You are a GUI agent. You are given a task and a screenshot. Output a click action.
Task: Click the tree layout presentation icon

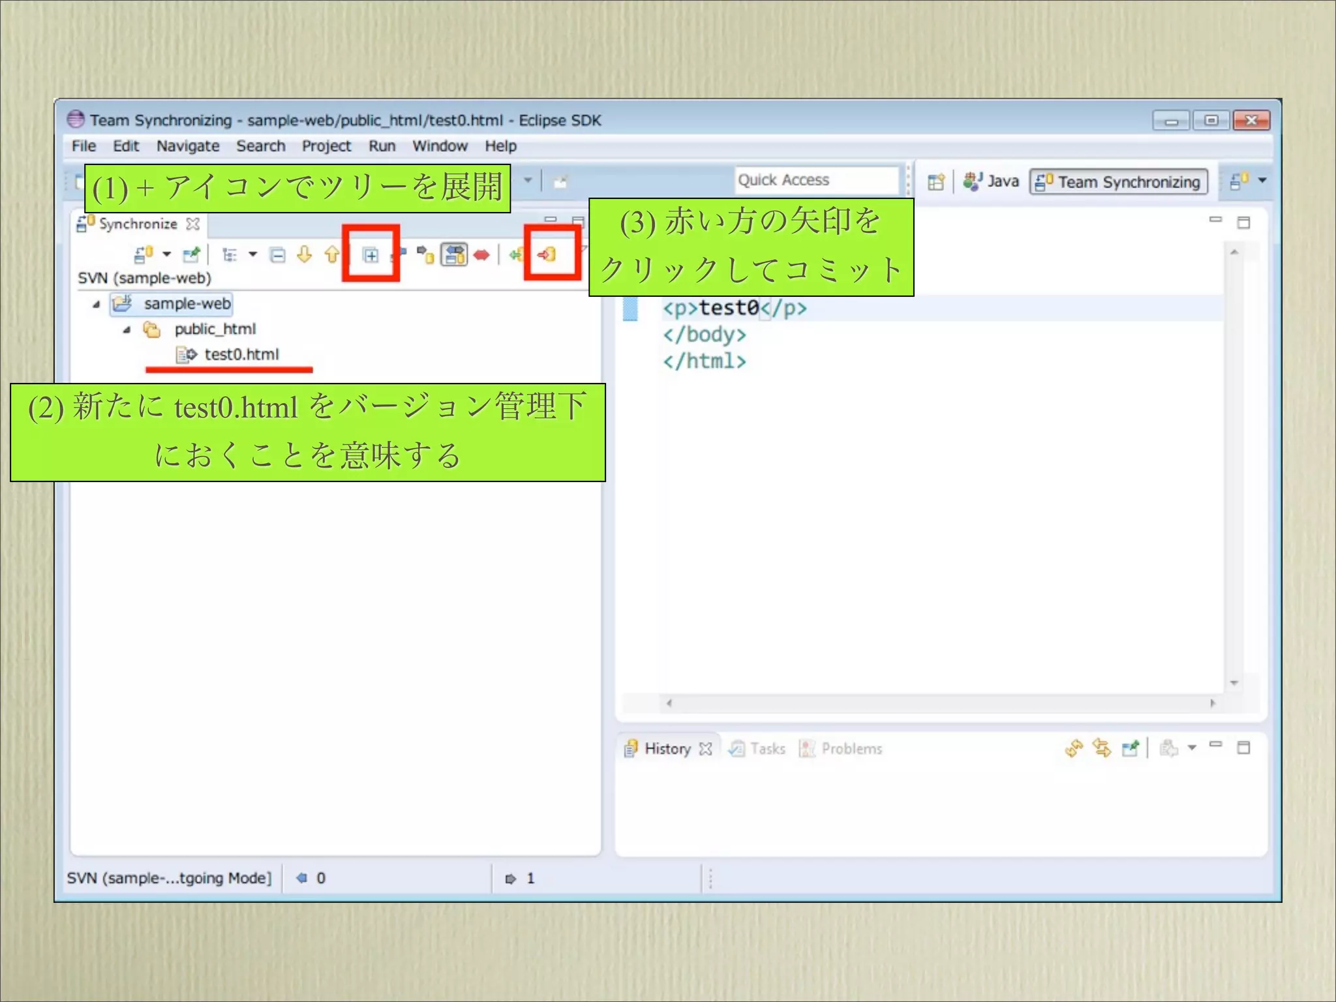point(230,254)
